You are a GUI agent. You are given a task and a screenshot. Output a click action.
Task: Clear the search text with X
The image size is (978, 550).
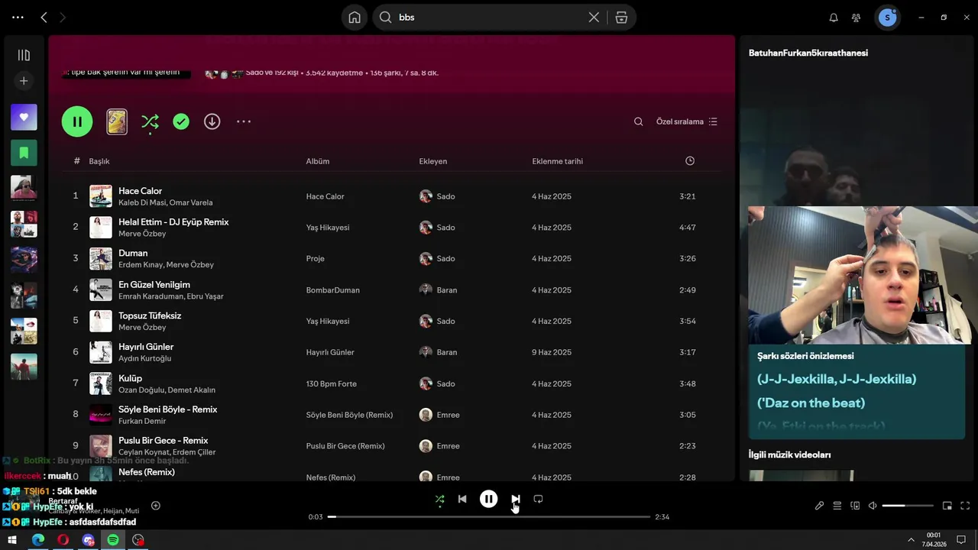click(594, 17)
